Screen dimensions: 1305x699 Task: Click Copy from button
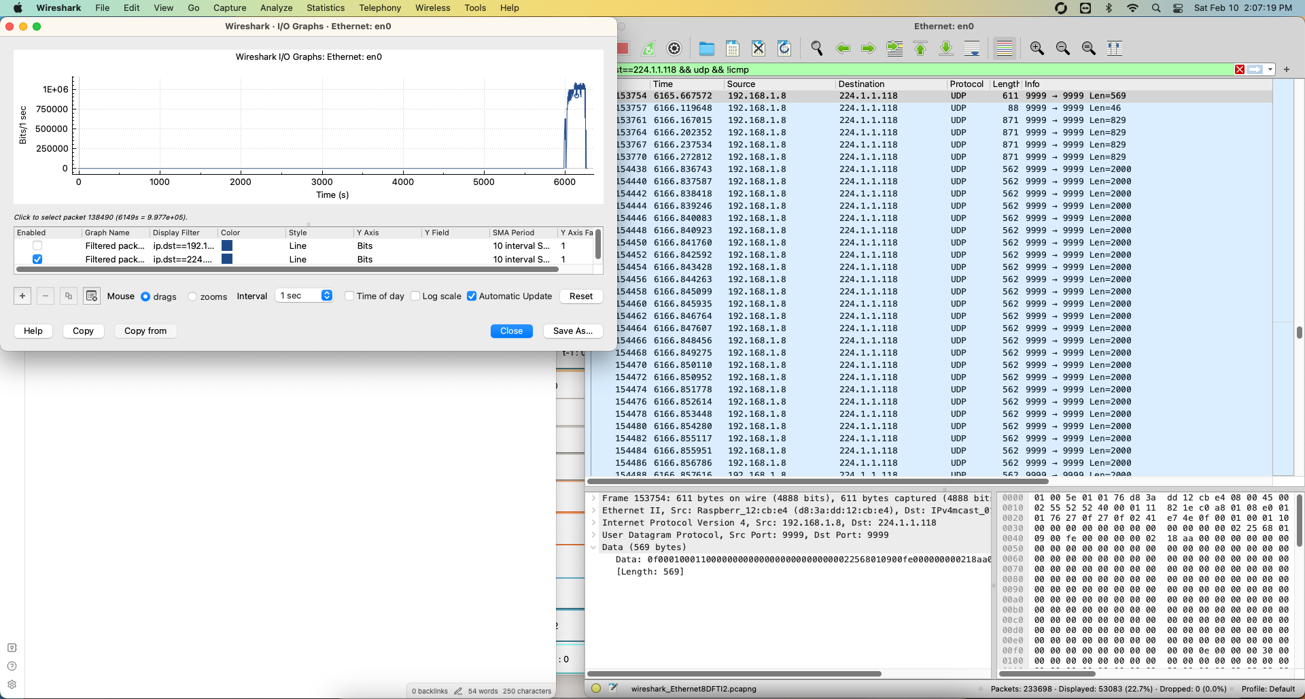tap(145, 330)
